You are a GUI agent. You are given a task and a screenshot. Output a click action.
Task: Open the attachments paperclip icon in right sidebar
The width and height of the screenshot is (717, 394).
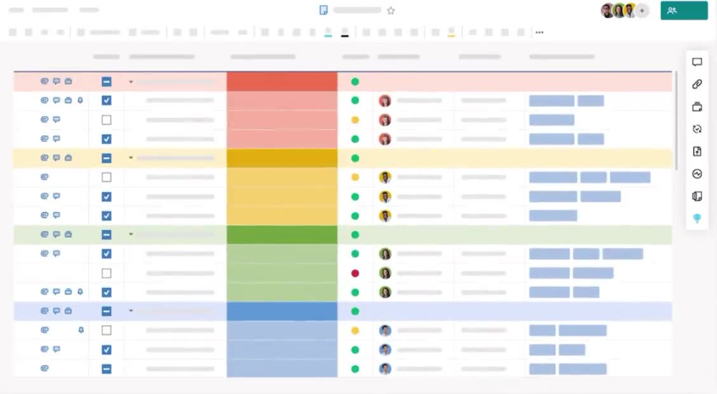pos(697,84)
